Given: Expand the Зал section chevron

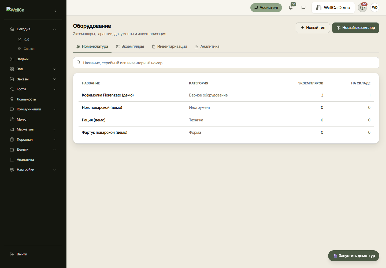Looking at the screenshot, I should coord(54,69).
